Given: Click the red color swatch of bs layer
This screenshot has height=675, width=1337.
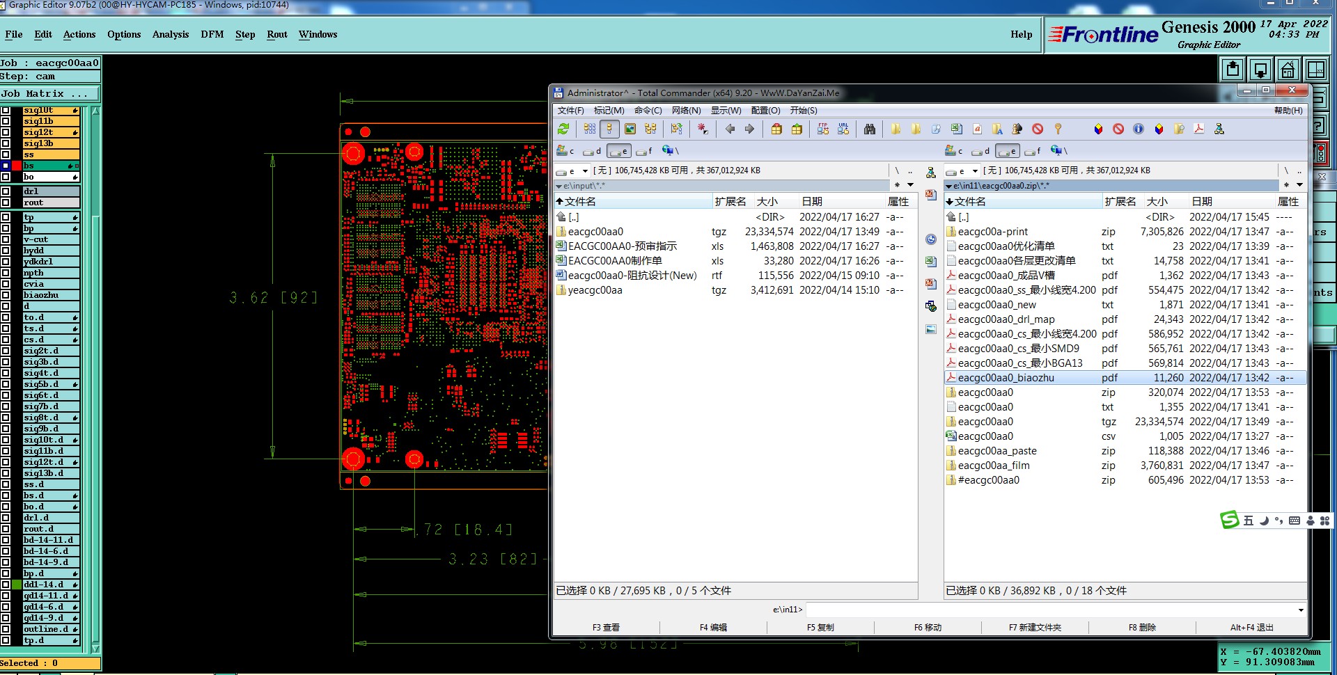Looking at the screenshot, I should pos(17,166).
